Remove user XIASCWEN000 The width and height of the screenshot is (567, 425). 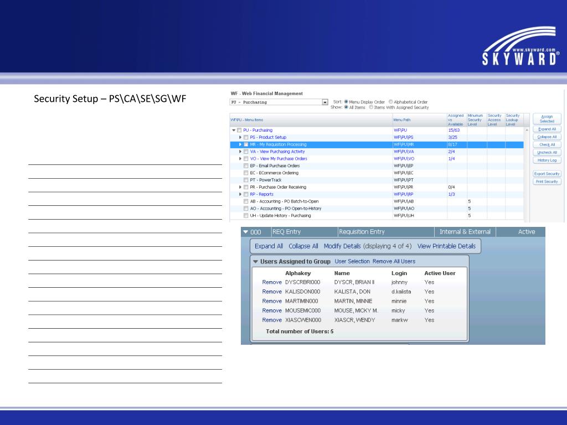point(272,320)
